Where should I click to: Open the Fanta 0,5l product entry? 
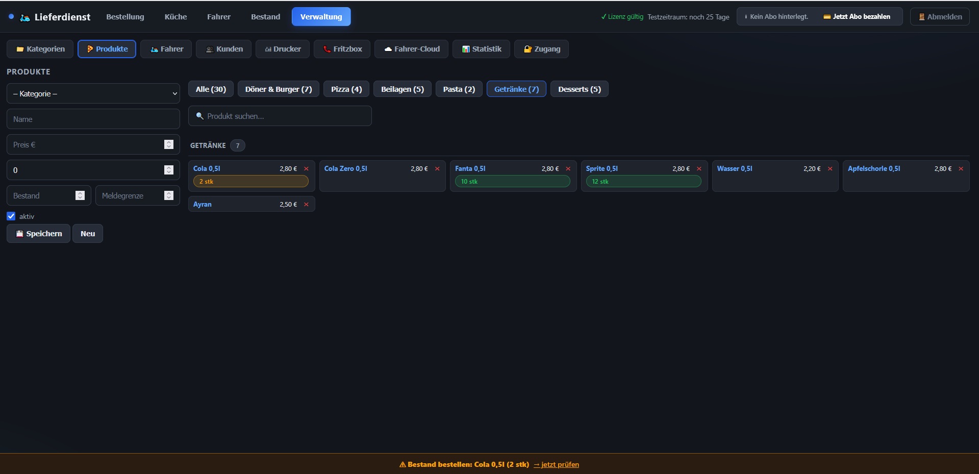(x=470, y=169)
